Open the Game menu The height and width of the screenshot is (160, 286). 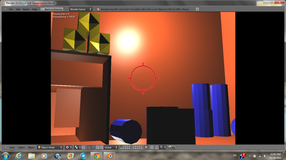point(26,9)
